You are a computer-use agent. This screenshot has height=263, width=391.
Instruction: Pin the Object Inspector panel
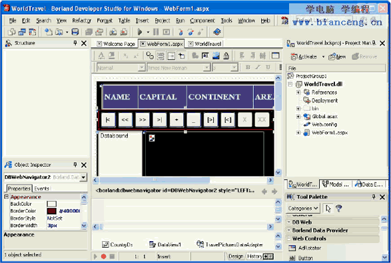click(x=75, y=165)
